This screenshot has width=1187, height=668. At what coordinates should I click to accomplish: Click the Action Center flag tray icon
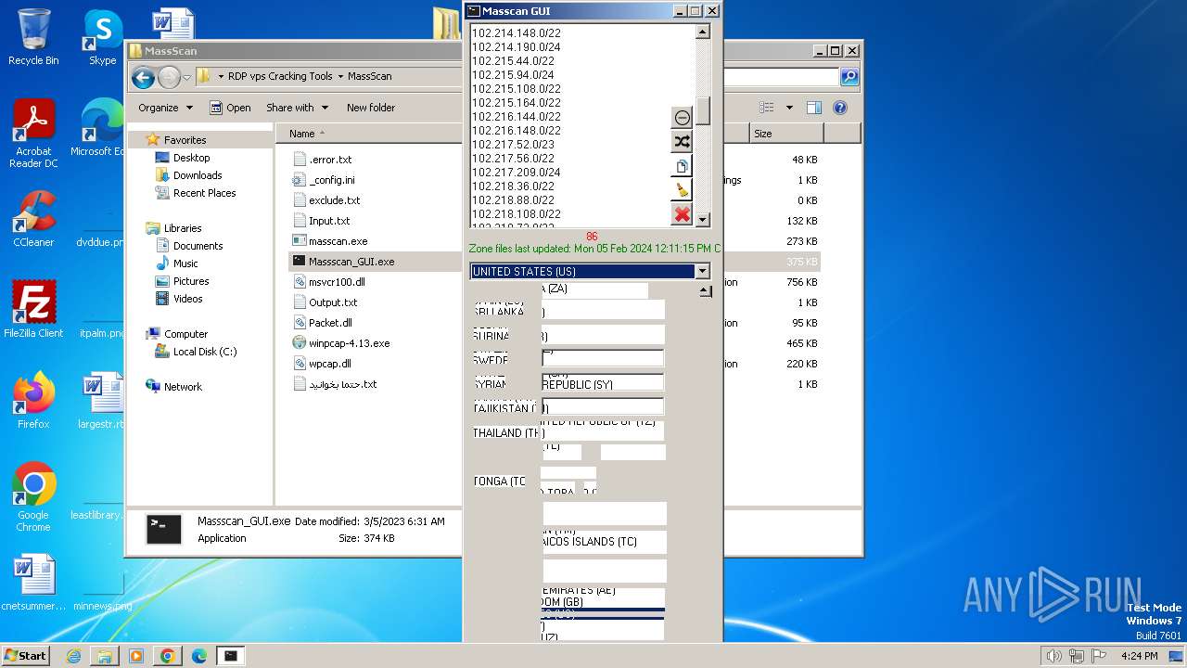(x=1099, y=656)
